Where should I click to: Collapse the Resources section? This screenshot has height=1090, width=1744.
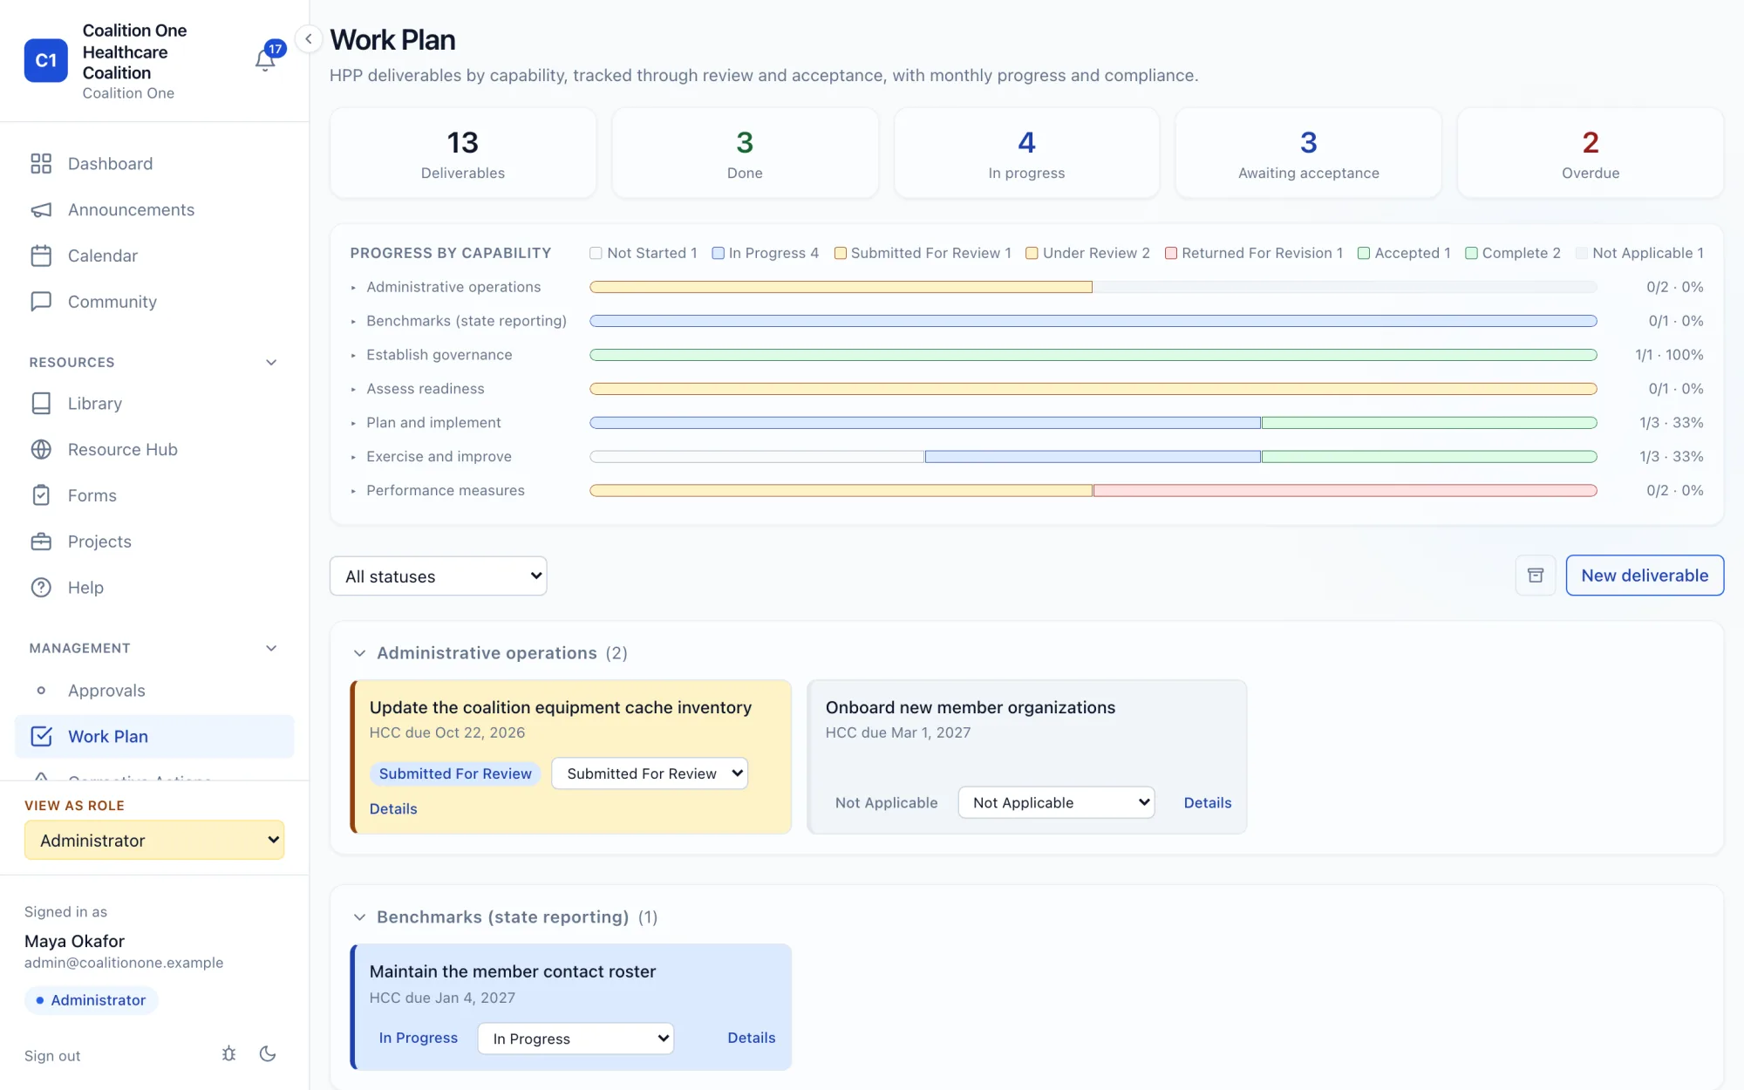(x=271, y=363)
